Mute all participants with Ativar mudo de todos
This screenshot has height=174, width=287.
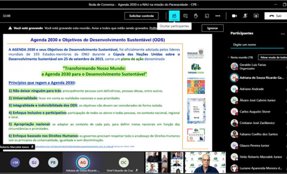click(x=272, y=57)
